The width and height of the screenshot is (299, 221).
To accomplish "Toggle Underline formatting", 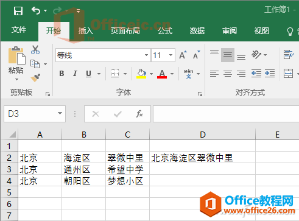I will (88, 74).
